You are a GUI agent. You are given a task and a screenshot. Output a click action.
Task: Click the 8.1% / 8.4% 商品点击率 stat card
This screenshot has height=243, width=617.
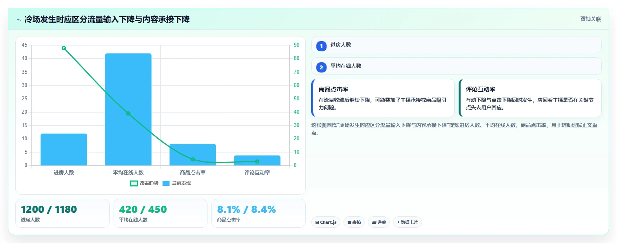coord(259,213)
